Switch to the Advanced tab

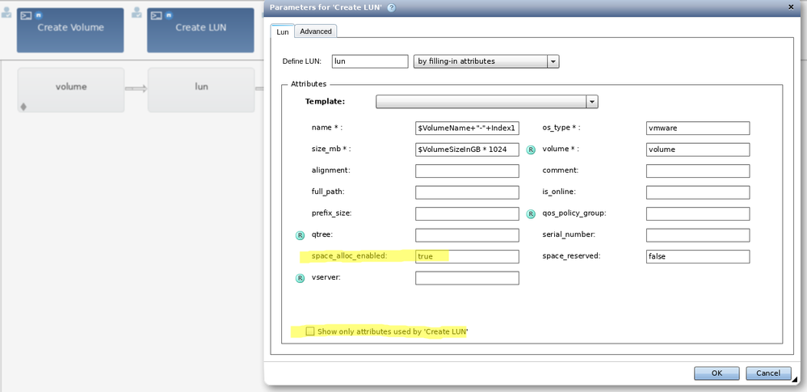coord(316,32)
